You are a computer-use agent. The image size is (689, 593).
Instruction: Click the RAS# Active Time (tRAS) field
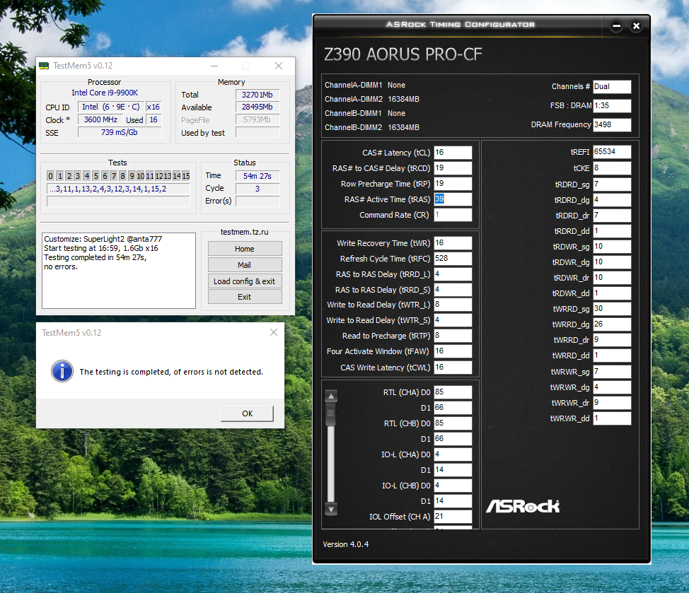[453, 199]
